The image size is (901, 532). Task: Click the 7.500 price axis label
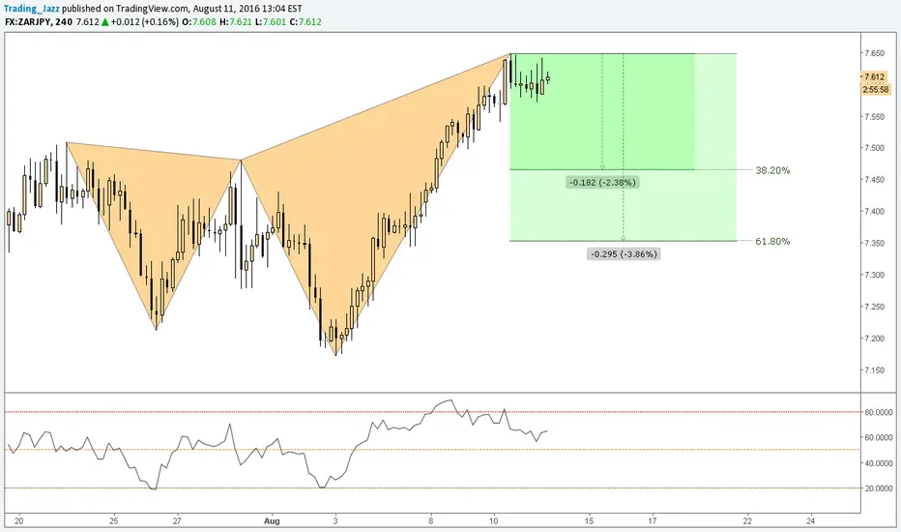pos(874,148)
